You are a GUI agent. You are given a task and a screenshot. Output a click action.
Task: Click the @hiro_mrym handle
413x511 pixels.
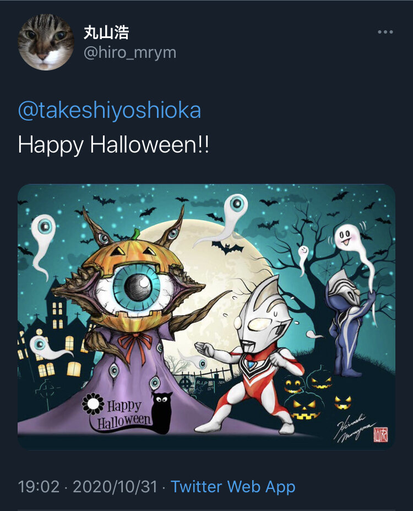[x=130, y=52]
